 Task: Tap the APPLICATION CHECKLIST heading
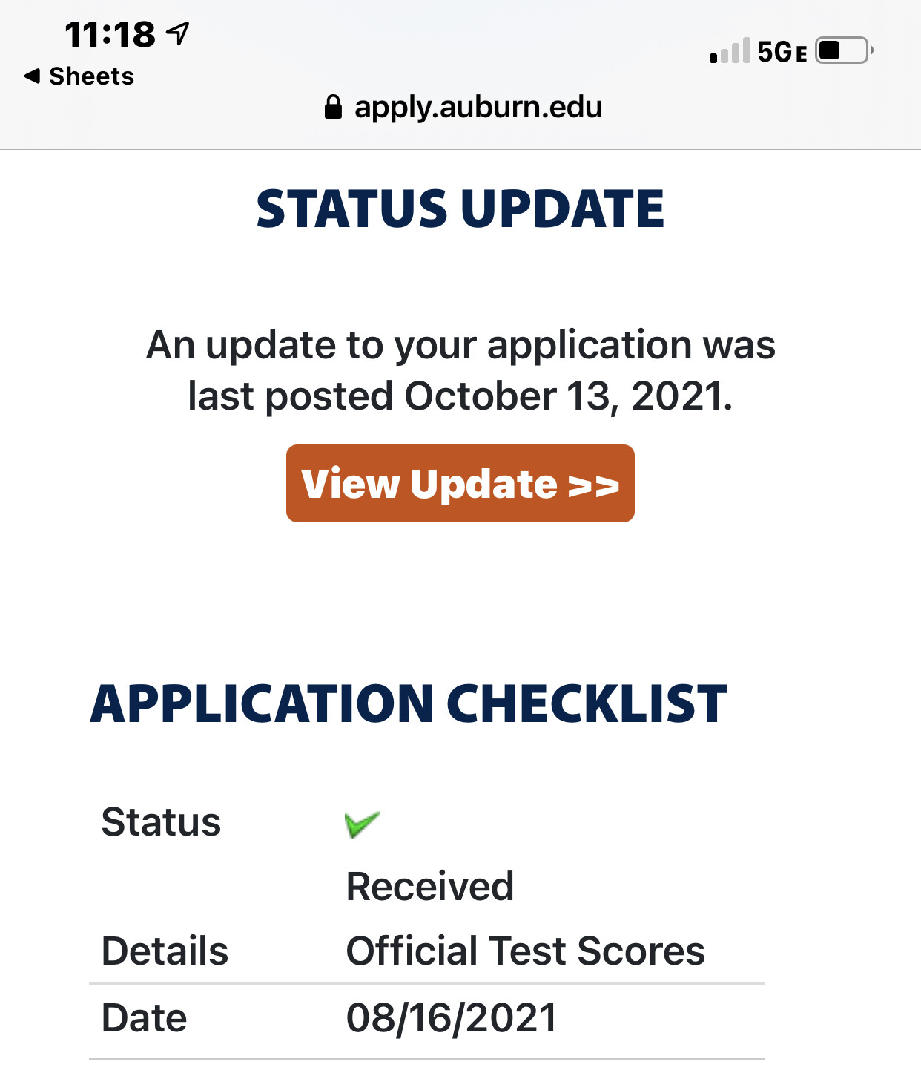(409, 703)
